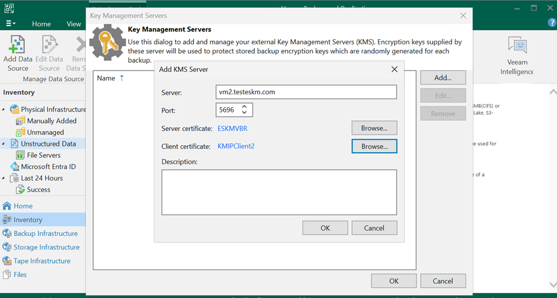Cancel the Key Management Servers dialog
This screenshot has width=557, height=298.
pyautogui.click(x=443, y=281)
